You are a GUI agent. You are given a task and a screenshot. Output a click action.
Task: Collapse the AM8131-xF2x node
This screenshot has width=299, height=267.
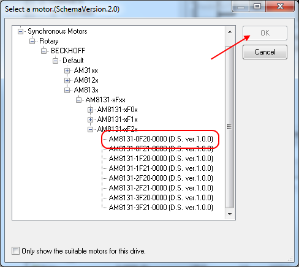click(90, 129)
